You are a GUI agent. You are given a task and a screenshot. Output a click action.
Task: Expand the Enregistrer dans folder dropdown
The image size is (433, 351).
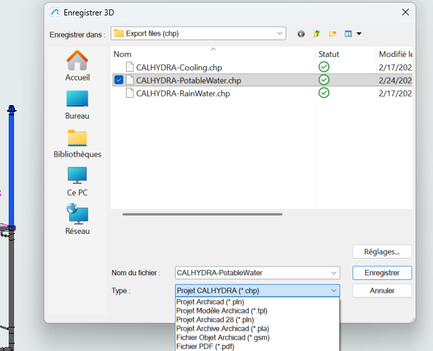pyautogui.click(x=280, y=33)
